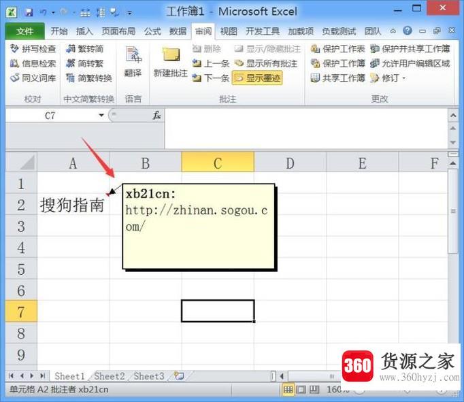This screenshot has height=402, width=464.
Task: Switch to the 数据 (Data) ribbon tab
Action: pos(178,31)
